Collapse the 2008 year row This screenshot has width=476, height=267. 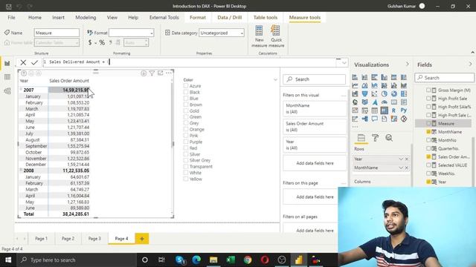[x=22, y=170]
